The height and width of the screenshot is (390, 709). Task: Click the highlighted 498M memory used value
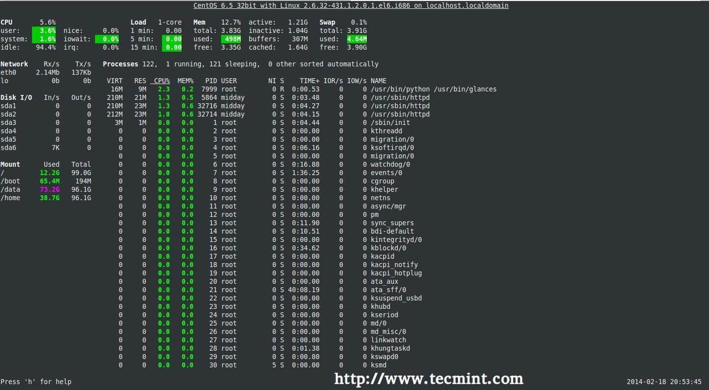click(x=231, y=39)
